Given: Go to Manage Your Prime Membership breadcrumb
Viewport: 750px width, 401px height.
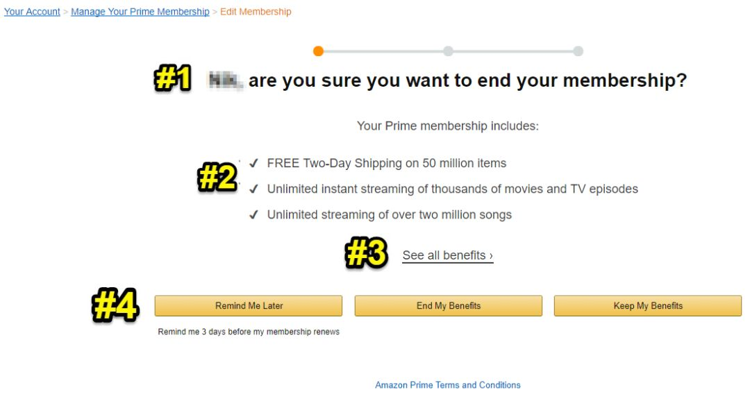Looking at the screenshot, I should click(140, 12).
